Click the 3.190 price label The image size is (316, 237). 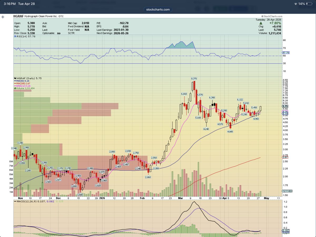tap(20, 143)
